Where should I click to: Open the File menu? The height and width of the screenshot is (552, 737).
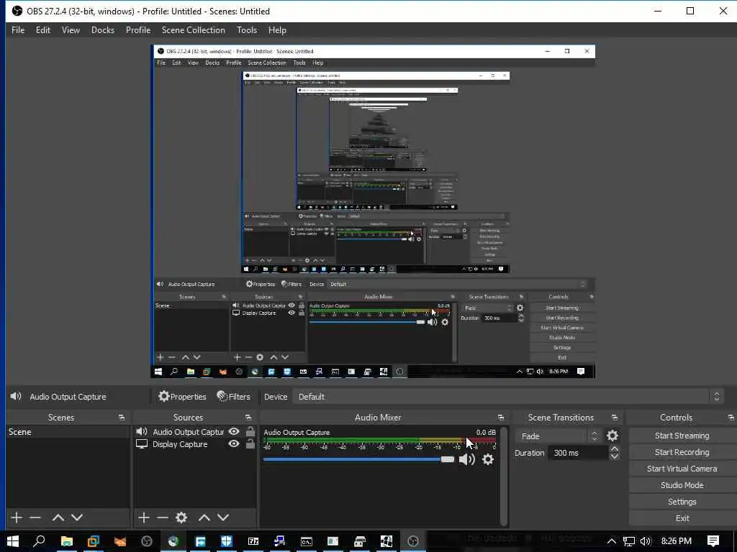click(18, 30)
